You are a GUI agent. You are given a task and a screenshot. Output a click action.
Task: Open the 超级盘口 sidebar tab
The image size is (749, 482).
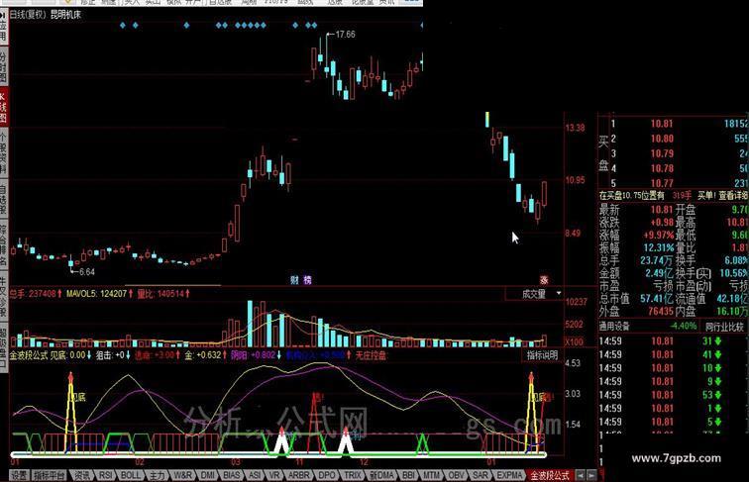coord(4,347)
